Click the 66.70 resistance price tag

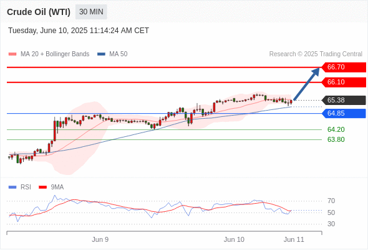344,67
